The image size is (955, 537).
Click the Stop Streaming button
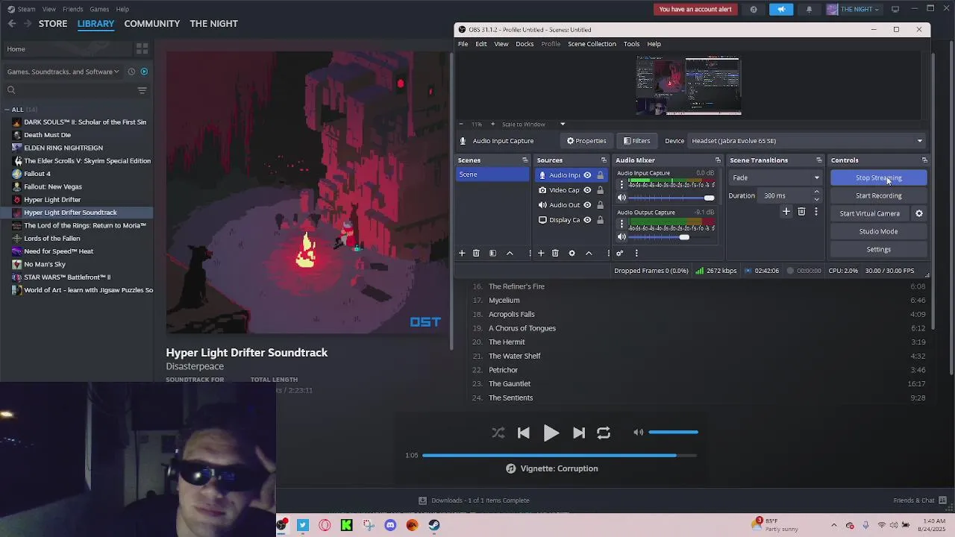coord(878,178)
